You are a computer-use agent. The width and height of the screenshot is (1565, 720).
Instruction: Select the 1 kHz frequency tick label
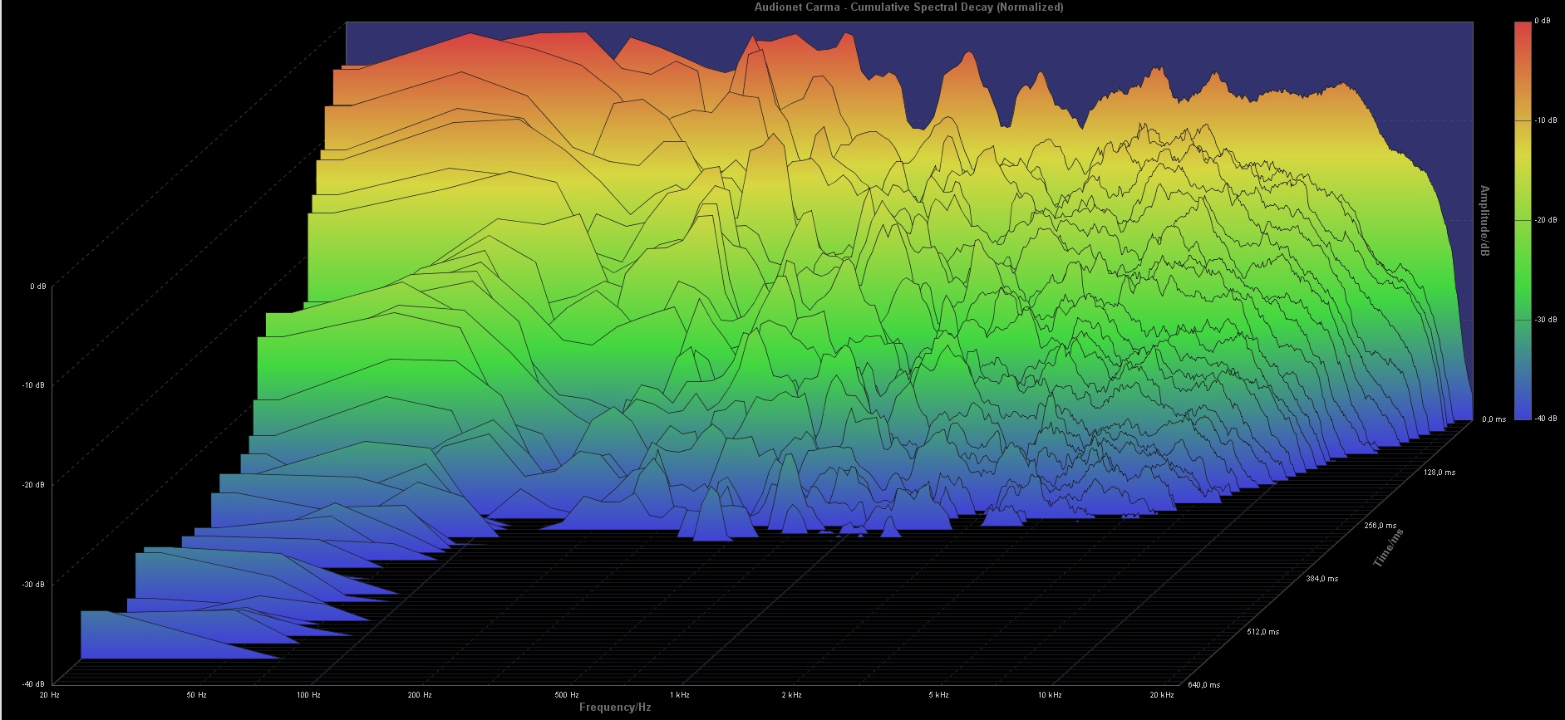(x=680, y=695)
